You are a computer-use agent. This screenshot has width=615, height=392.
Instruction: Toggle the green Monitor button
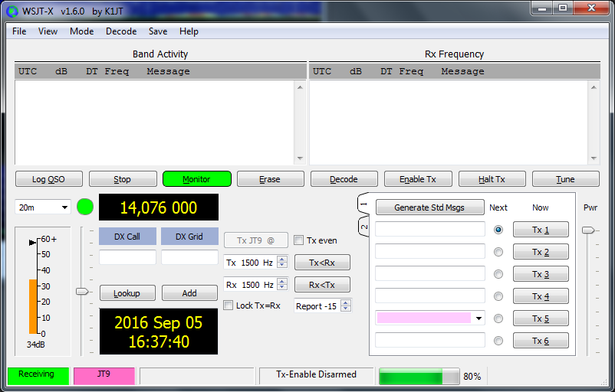pyautogui.click(x=196, y=179)
